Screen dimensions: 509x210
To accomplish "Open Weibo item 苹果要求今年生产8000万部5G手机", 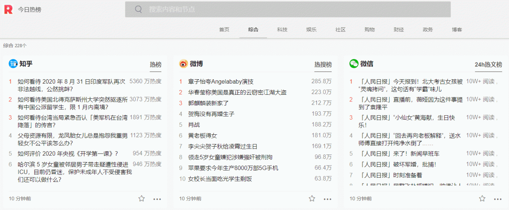I will point(233,168).
